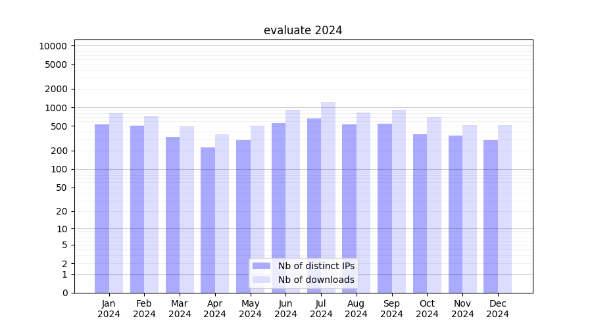592x329 pixels.
Task: Select the February 2024 downloads bar
Action: pos(151,205)
